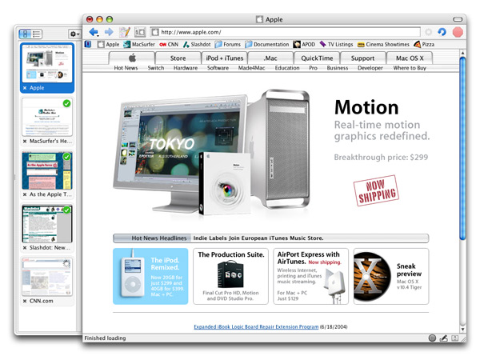Image resolution: width=480 pixels, height=356 pixels.
Task: Click the Where to Buy link
Action: (410, 68)
